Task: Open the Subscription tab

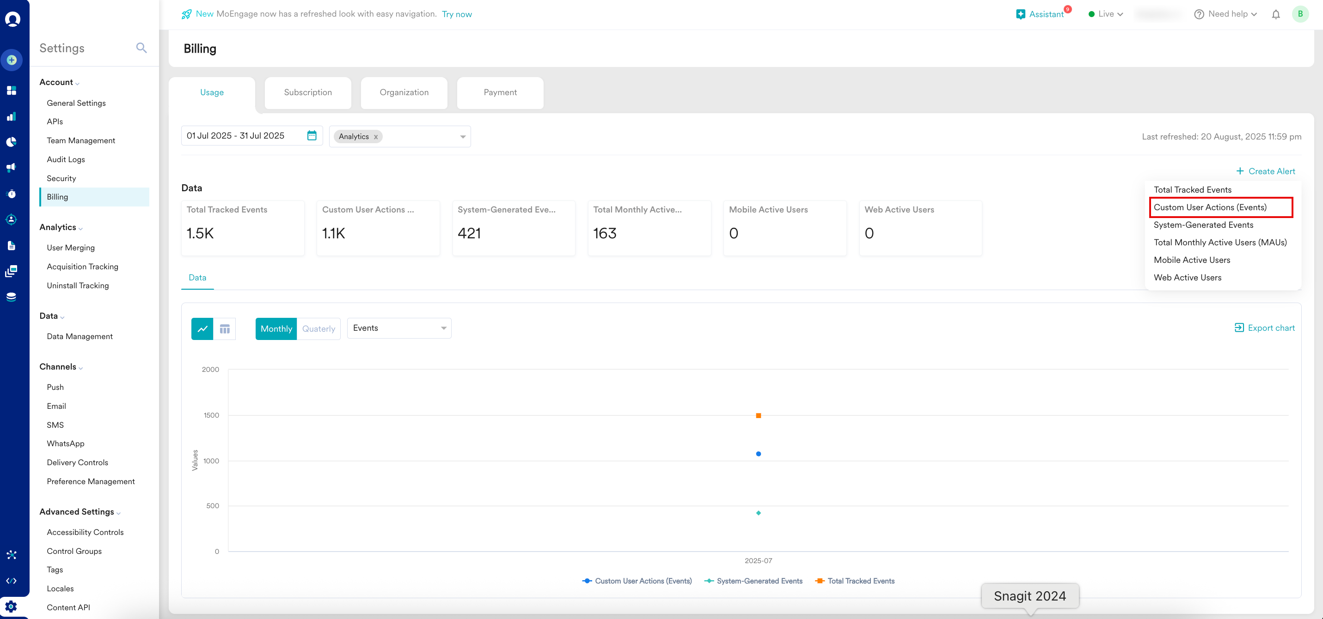Action: (308, 92)
